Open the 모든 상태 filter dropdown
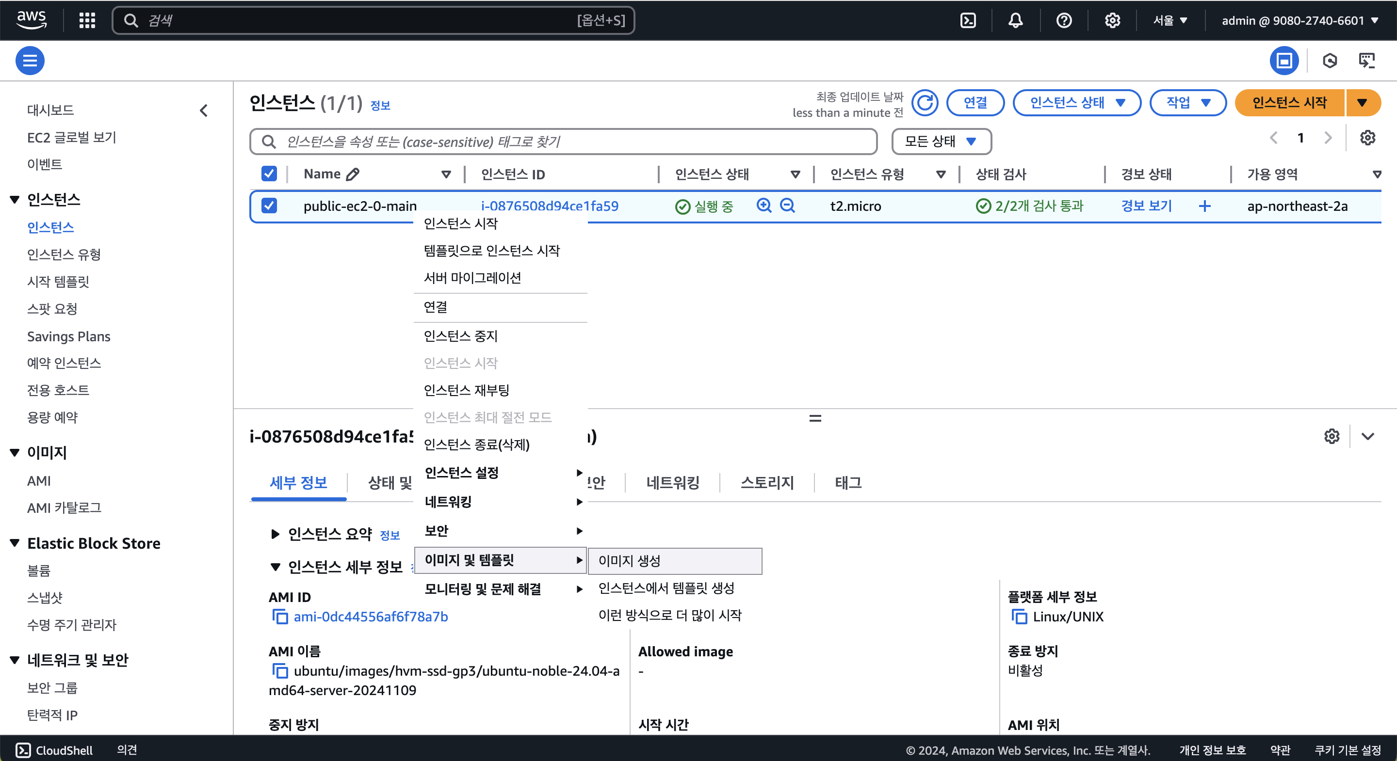 point(941,142)
